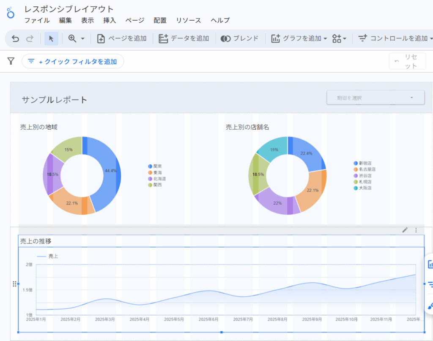Click the 売上別の店舗名 chart title
The height and width of the screenshot is (341, 433).
coord(247,127)
